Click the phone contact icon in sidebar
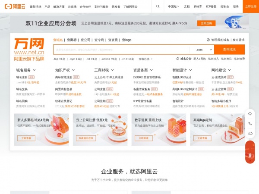This screenshot has width=259, height=194. point(250,123)
